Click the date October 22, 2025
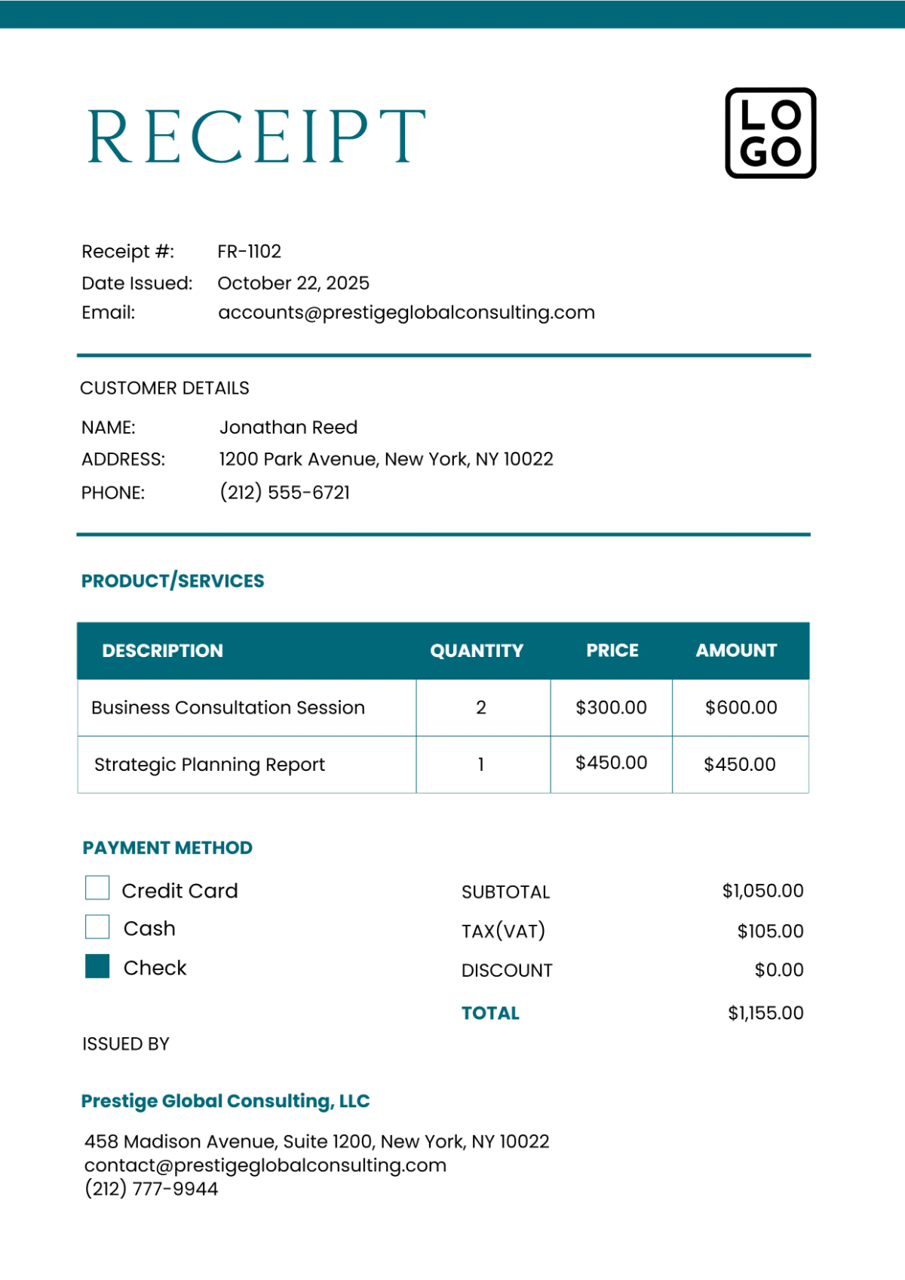This screenshot has height=1280, width=905. coord(293,284)
